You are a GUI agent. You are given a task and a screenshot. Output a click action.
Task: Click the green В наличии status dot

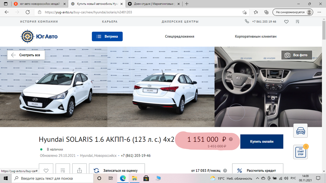(41, 149)
